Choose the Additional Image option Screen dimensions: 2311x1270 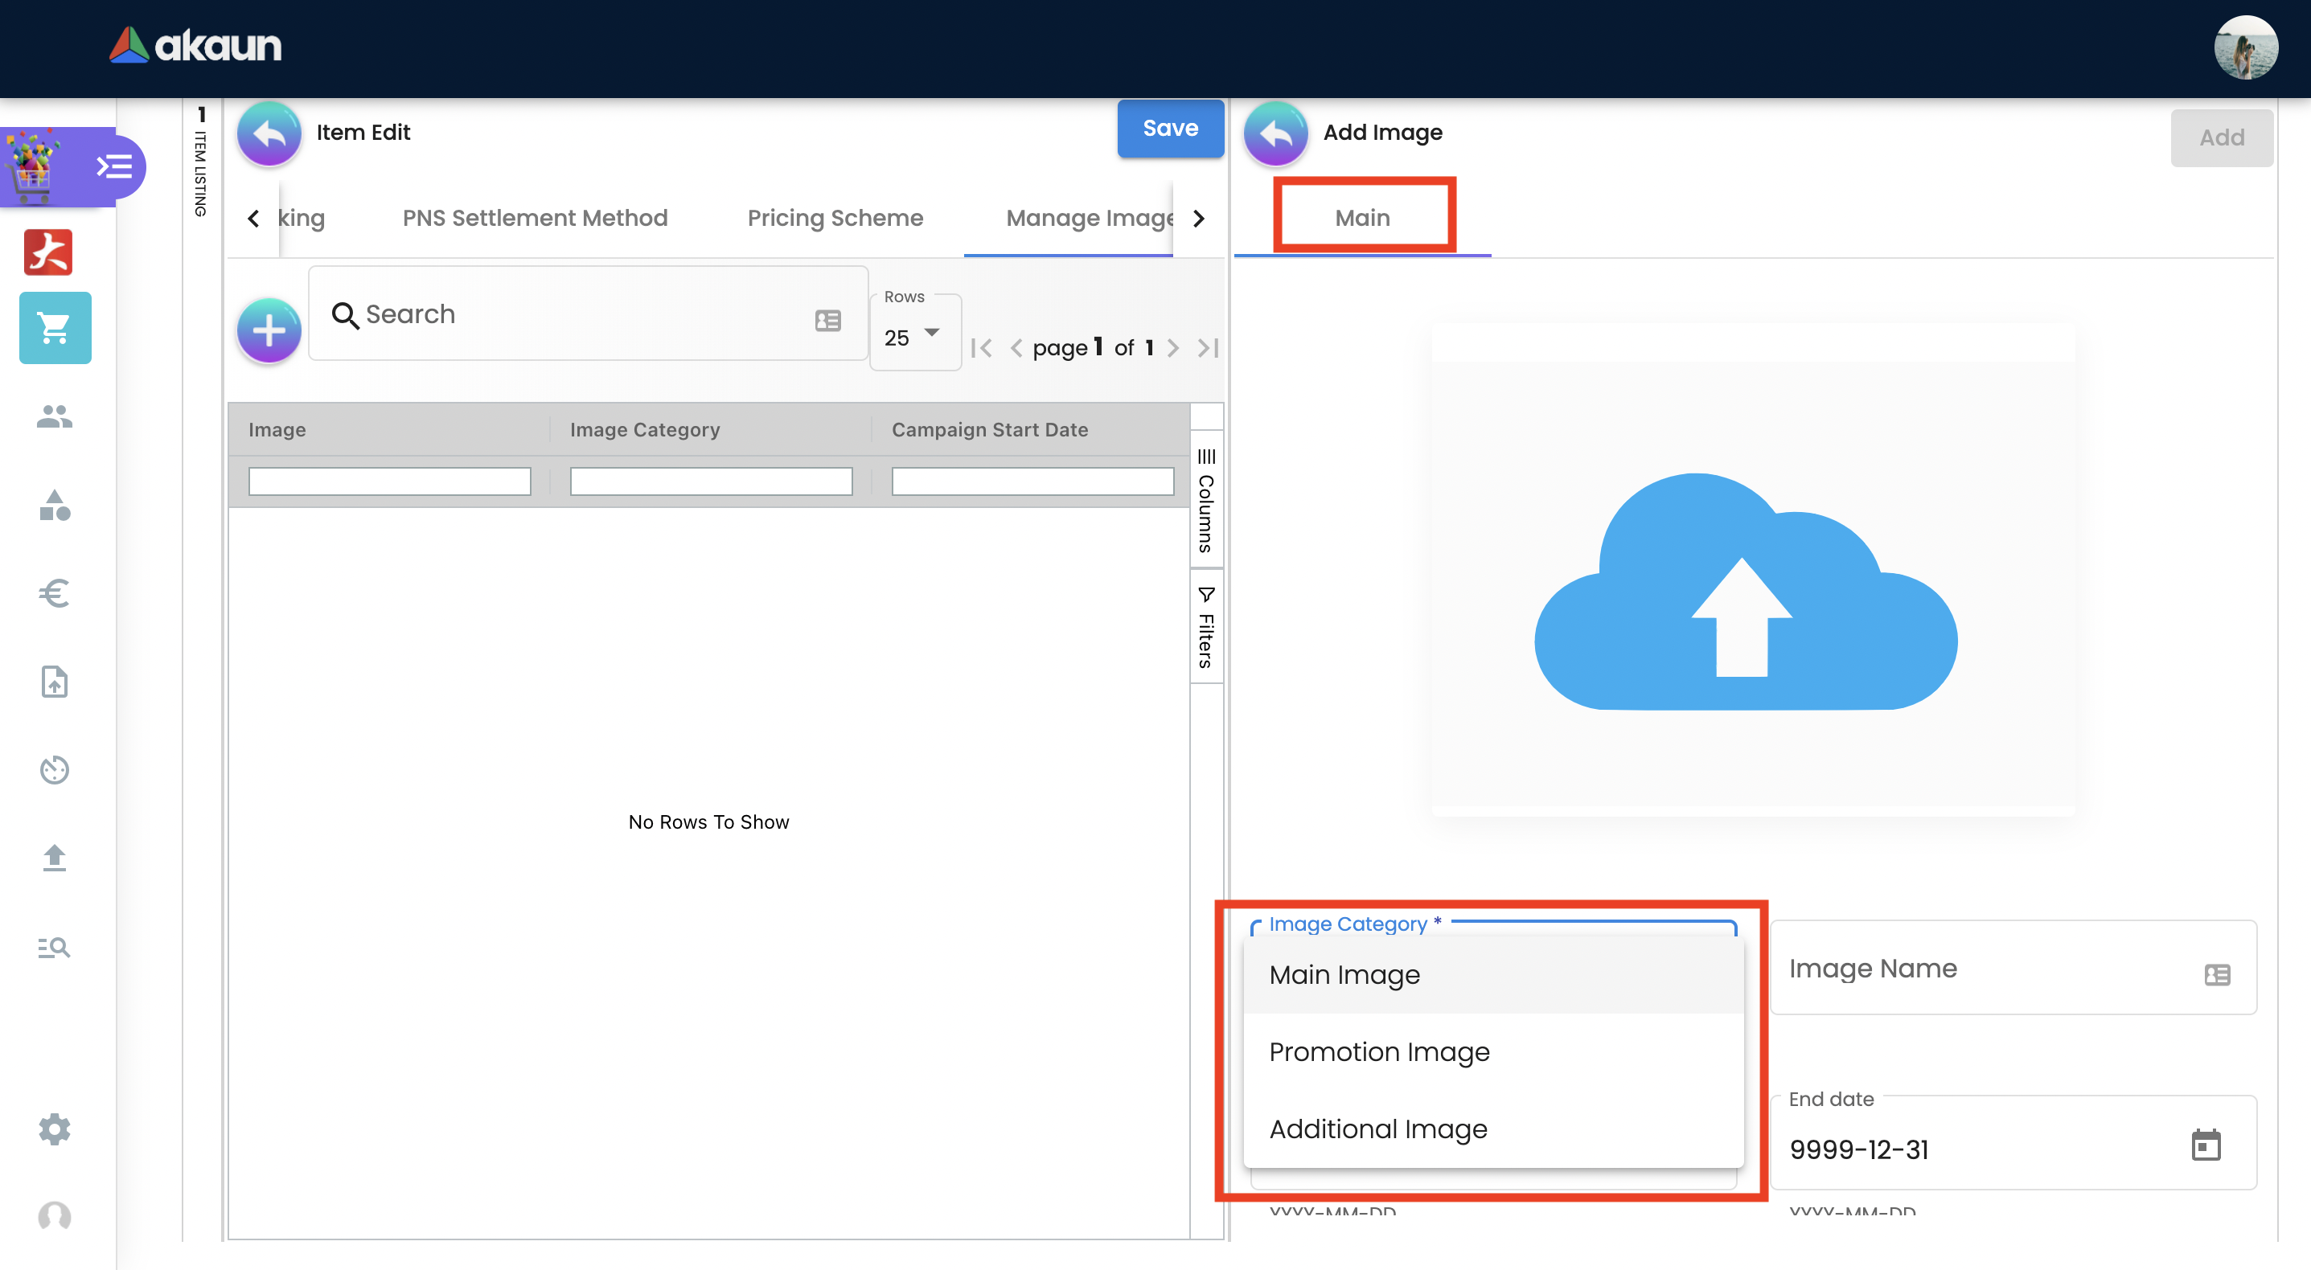point(1378,1129)
